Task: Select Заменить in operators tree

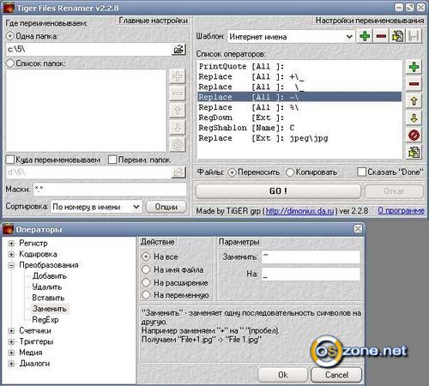Action: pos(50,309)
